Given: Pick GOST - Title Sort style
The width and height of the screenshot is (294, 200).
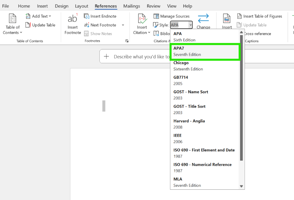Looking at the screenshot, I should (x=205, y=109).
